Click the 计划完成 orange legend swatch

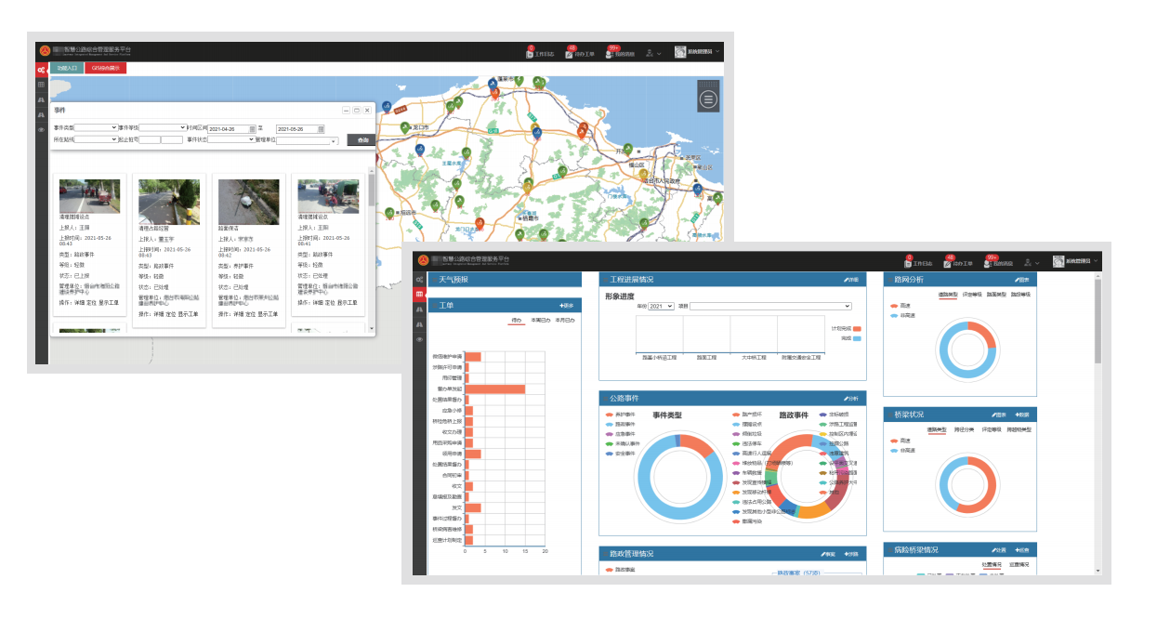coord(857,329)
